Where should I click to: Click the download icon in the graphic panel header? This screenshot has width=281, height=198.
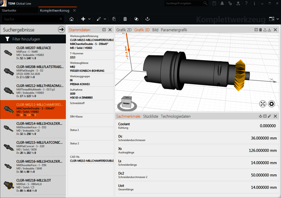click(x=269, y=30)
